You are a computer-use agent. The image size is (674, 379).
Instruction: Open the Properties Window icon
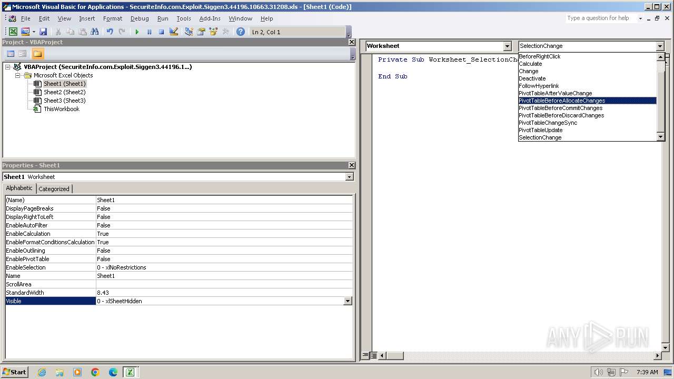[201, 32]
